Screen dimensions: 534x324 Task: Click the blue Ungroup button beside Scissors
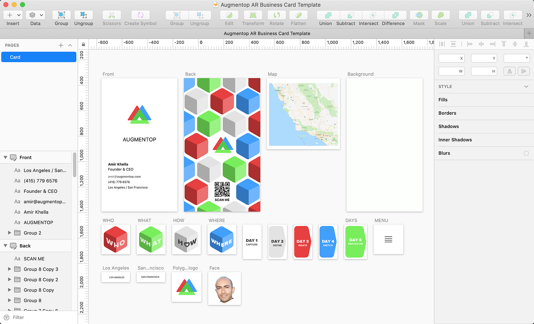click(84, 15)
